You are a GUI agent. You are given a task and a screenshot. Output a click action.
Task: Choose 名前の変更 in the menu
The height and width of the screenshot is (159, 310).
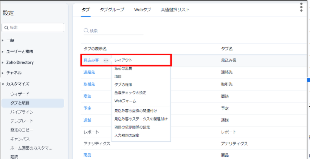click(123, 68)
